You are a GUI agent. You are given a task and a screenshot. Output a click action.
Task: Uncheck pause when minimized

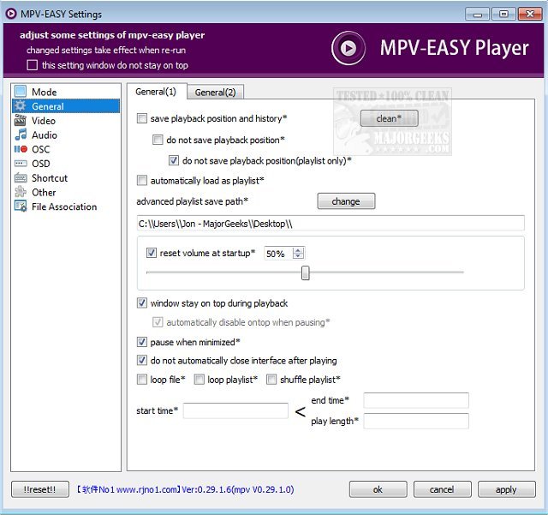[142, 342]
